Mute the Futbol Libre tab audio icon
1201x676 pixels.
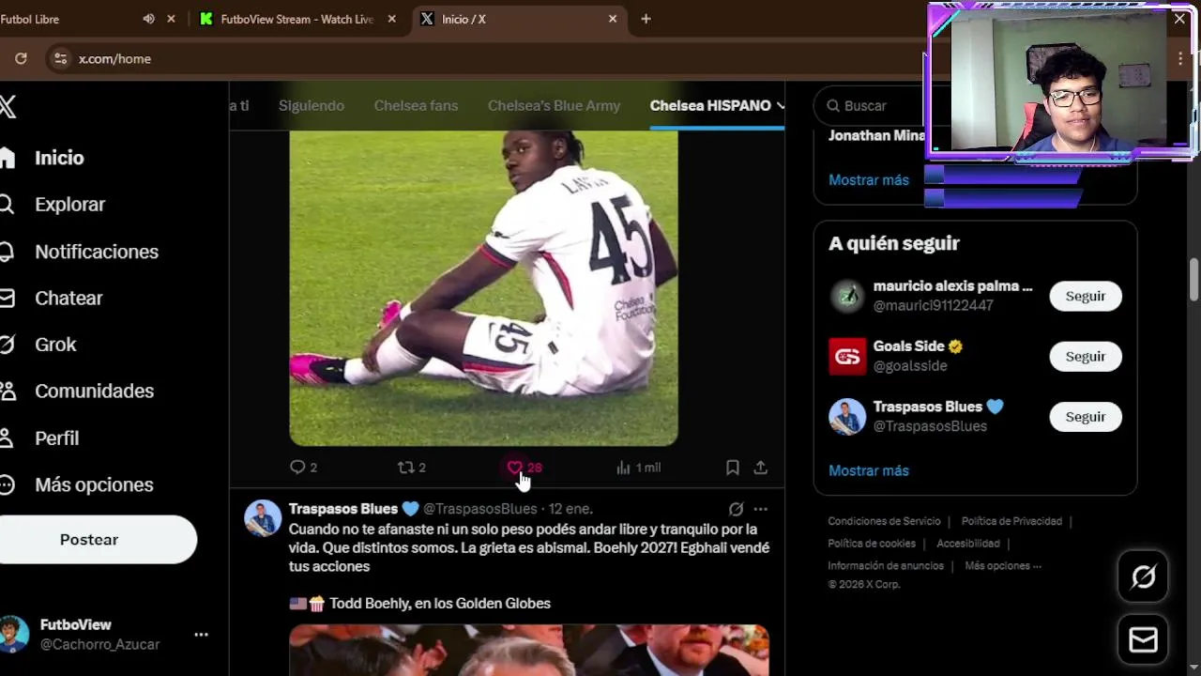pos(148,19)
